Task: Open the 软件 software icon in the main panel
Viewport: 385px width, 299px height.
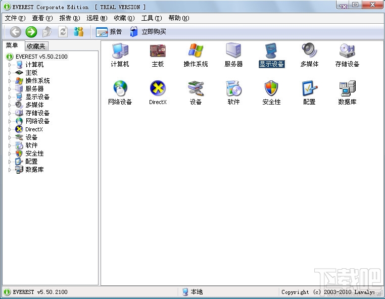Action: 233,93
